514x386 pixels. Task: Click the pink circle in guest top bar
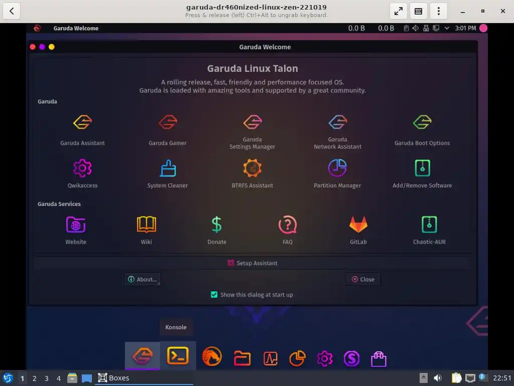pyautogui.click(x=483, y=28)
